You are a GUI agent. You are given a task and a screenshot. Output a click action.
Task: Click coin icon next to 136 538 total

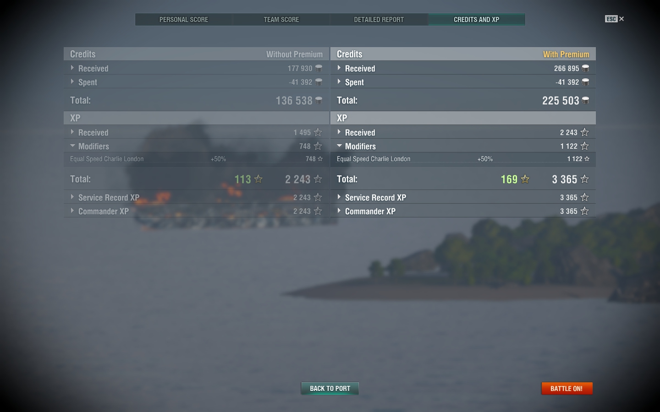click(x=319, y=100)
